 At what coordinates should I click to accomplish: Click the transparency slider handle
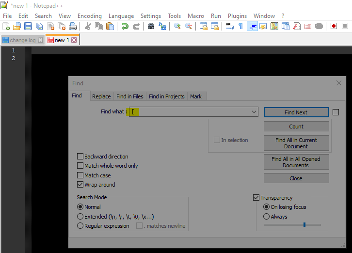[x=304, y=224]
